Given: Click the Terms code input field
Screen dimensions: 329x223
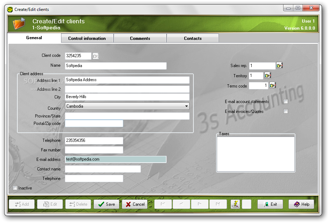Looking at the screenshot, I should coord(258,86).
